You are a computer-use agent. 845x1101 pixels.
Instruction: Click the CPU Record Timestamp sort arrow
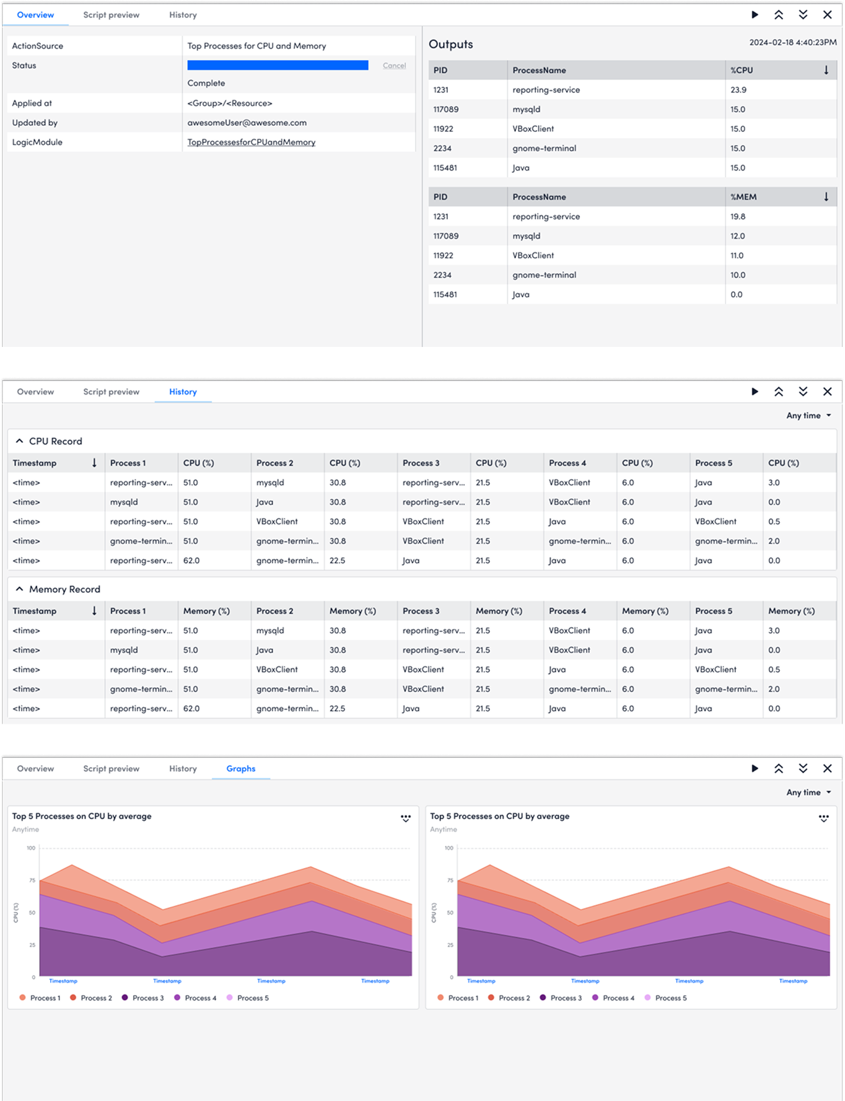click(x=94, y=462)
